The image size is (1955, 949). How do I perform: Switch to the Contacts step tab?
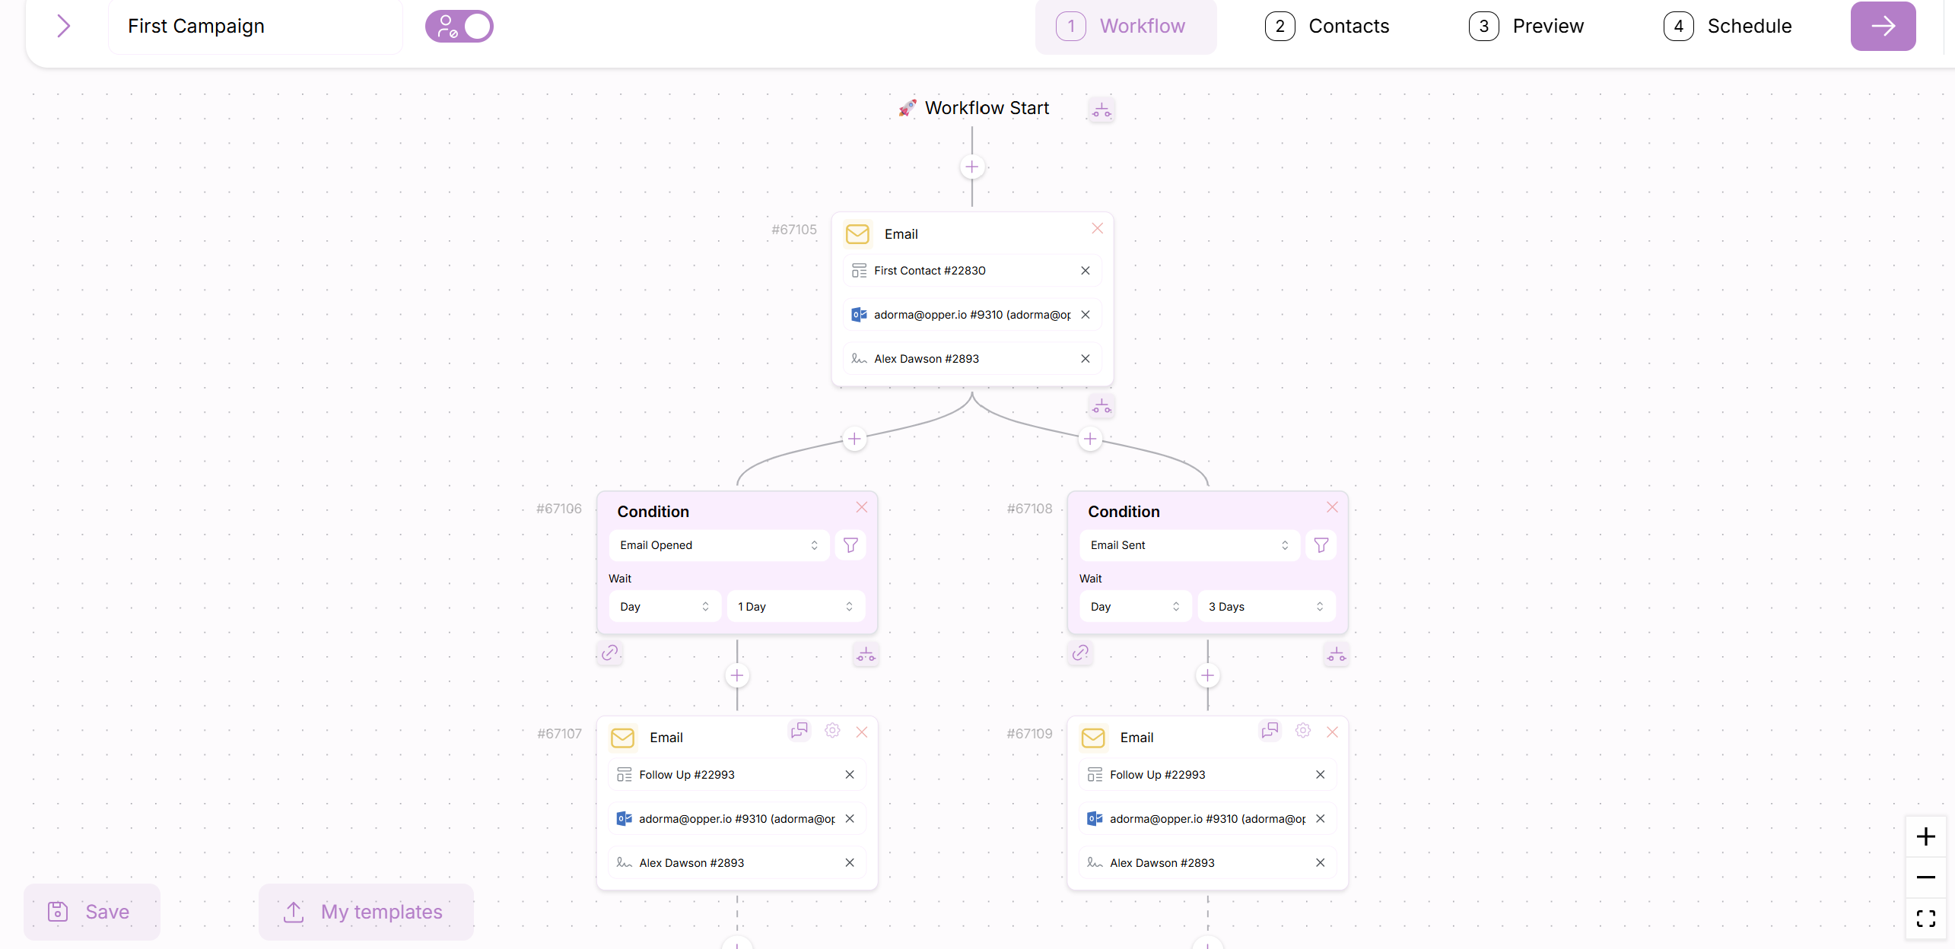click(x=1327, y=27)
